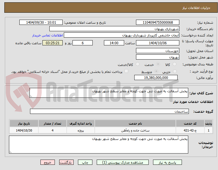Screen dimensions: 218x170
Task: Click the پاسخ به نیاز button
Action: point(167,162)
